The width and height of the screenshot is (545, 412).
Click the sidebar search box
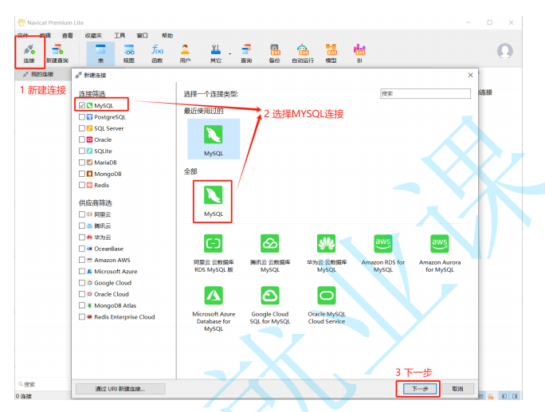(44, 384)
